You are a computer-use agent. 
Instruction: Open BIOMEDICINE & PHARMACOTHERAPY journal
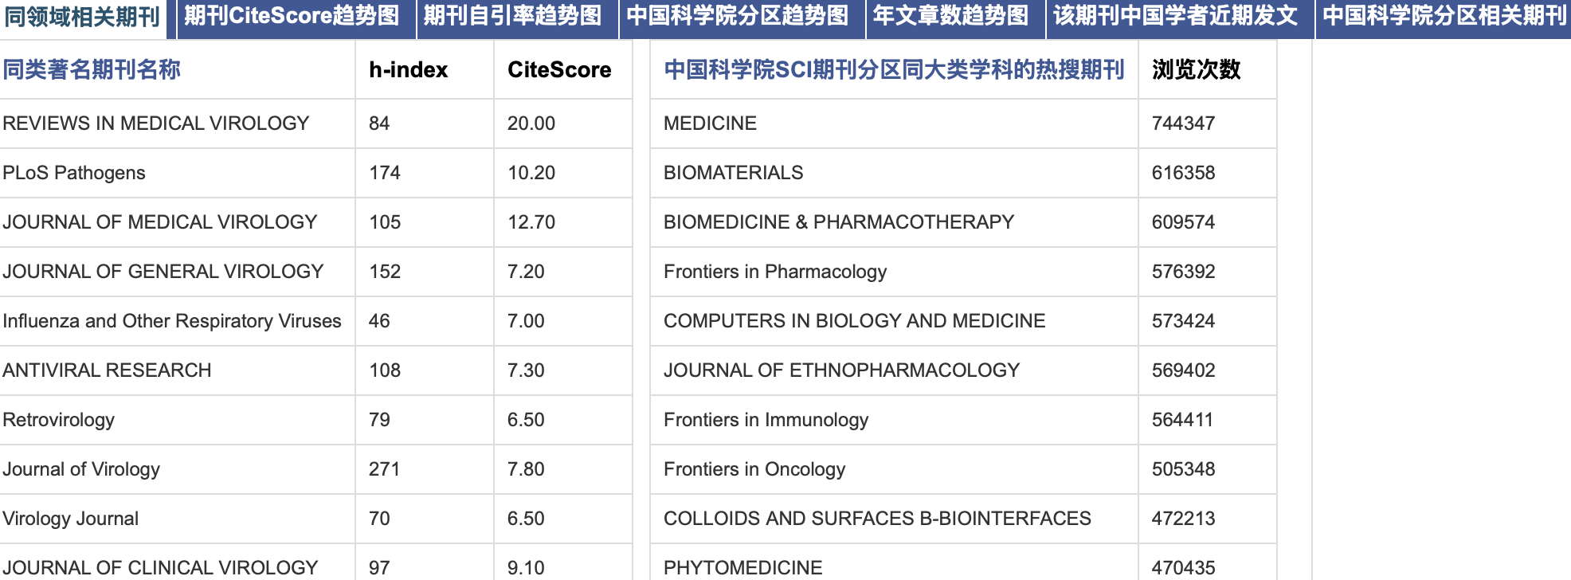point(839,222)
